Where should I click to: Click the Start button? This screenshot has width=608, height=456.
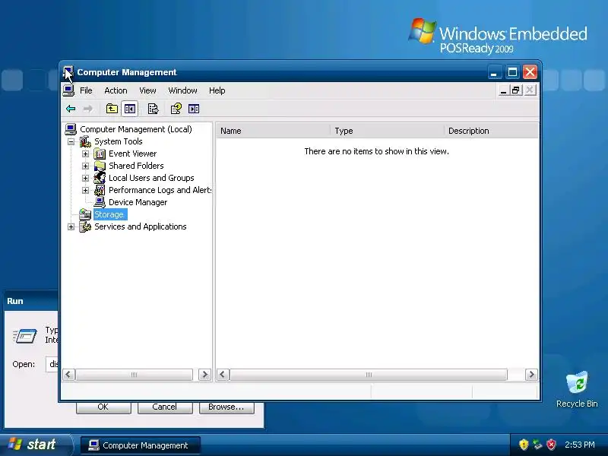(x=36, y=445)
